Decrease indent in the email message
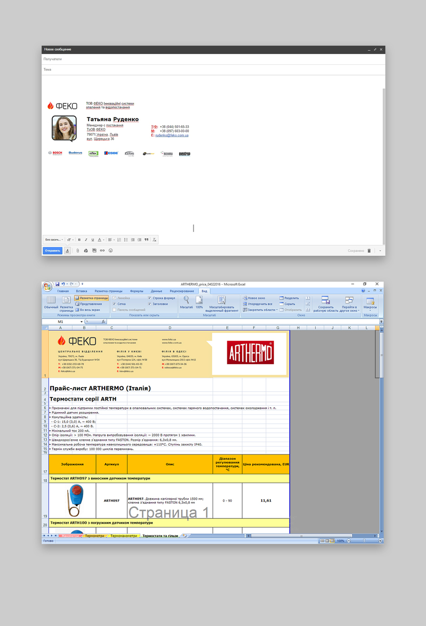The image size is (426, 626). point(132,240)
